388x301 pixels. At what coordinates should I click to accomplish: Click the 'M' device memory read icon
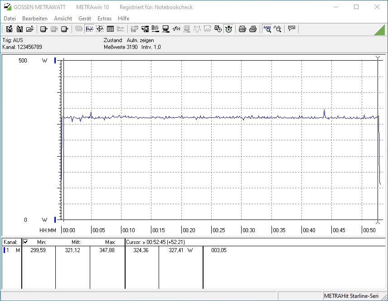click(64, 29)
